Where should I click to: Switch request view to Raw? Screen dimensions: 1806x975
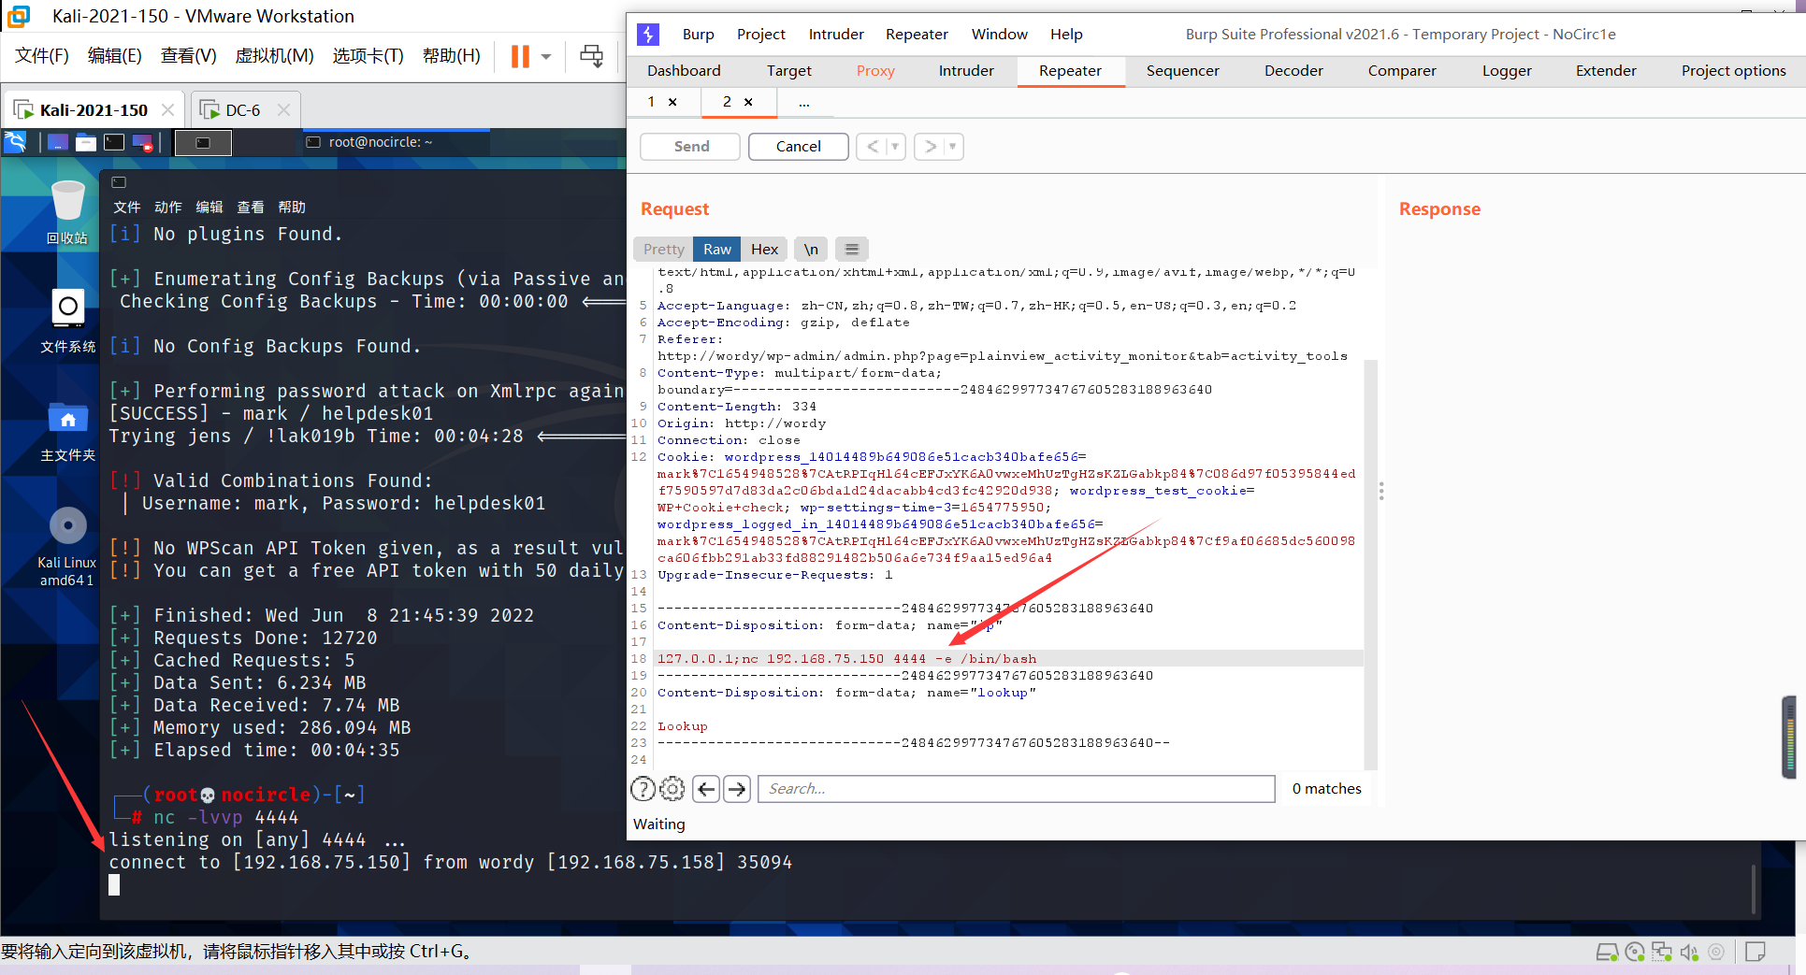click(x=717, y=250)
